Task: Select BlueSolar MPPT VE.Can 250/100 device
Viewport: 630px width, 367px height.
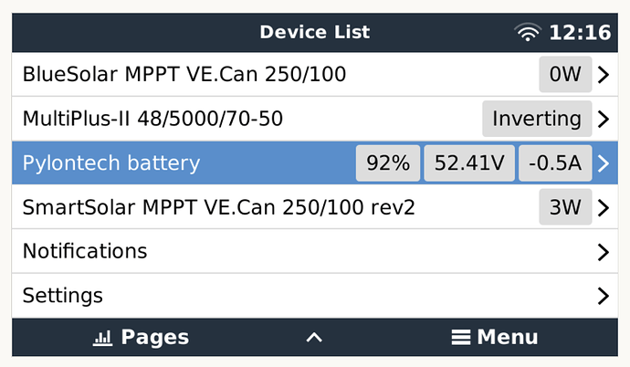Action: (184, 75)
